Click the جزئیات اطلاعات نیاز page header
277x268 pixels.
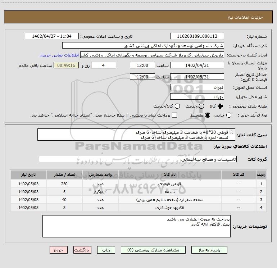tap(245, 17)
